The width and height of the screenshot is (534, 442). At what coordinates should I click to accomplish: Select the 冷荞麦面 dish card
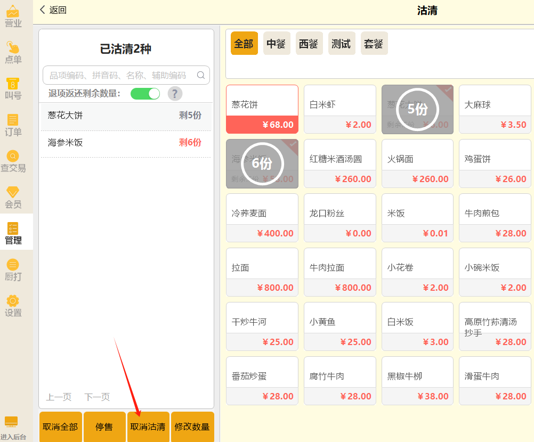tap(262, 218)
